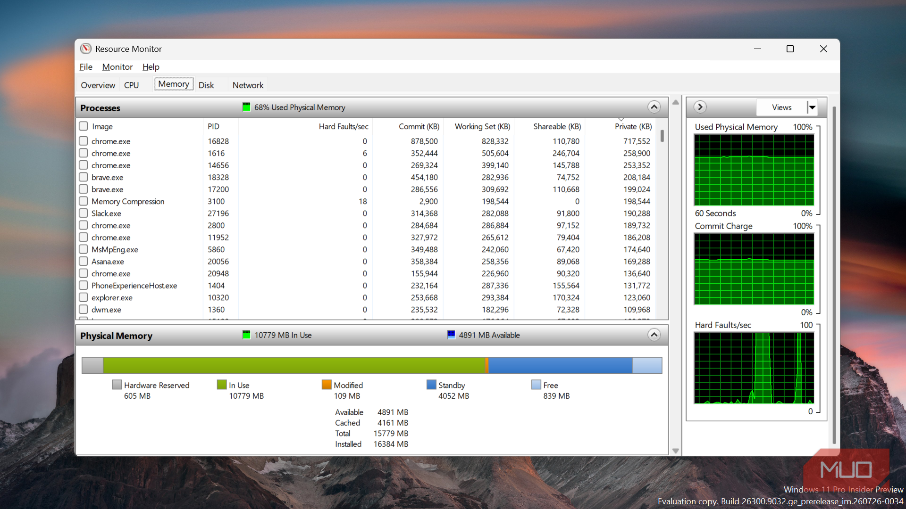The image size is (906, 509).
Task: Click the Views button
Action: point(781,107)
